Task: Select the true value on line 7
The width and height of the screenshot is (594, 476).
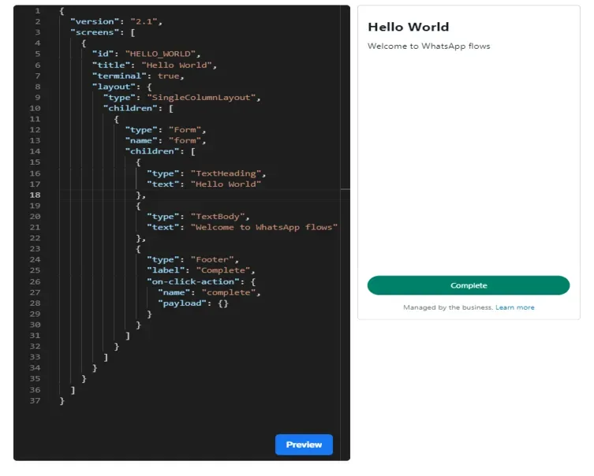Action: coord(168,76)
